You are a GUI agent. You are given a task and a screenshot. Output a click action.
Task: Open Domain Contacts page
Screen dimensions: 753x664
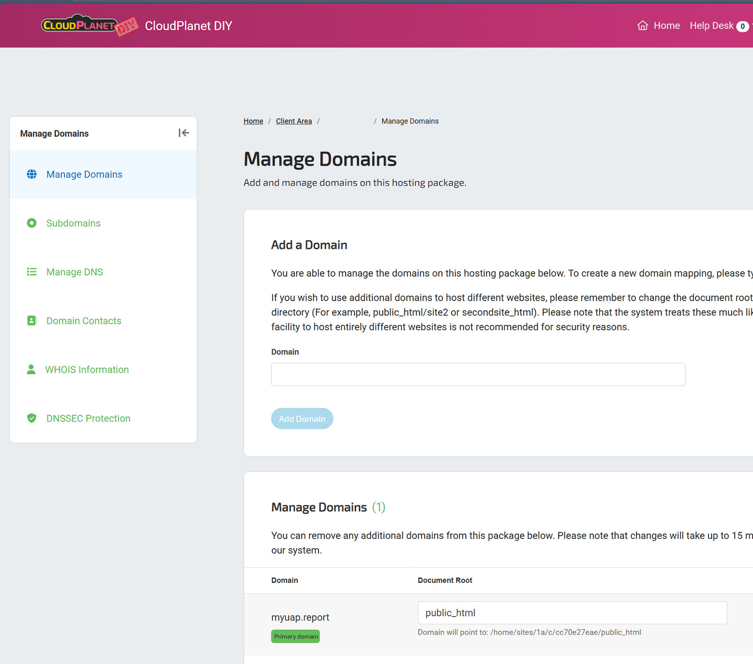click(103, 321)
